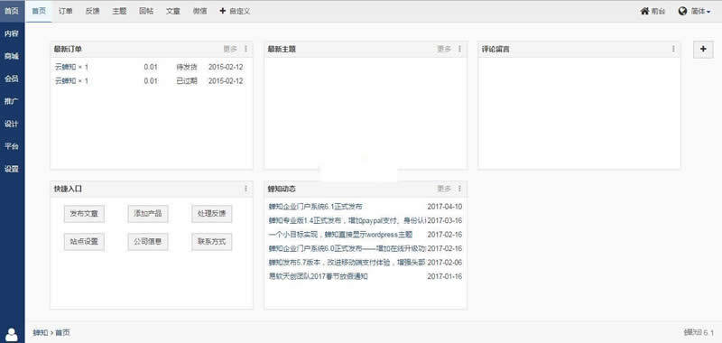The image size is (722, 343).
Task: Click the date 2017-01-16 in 蝉知动态
Action: click(445, 276)
